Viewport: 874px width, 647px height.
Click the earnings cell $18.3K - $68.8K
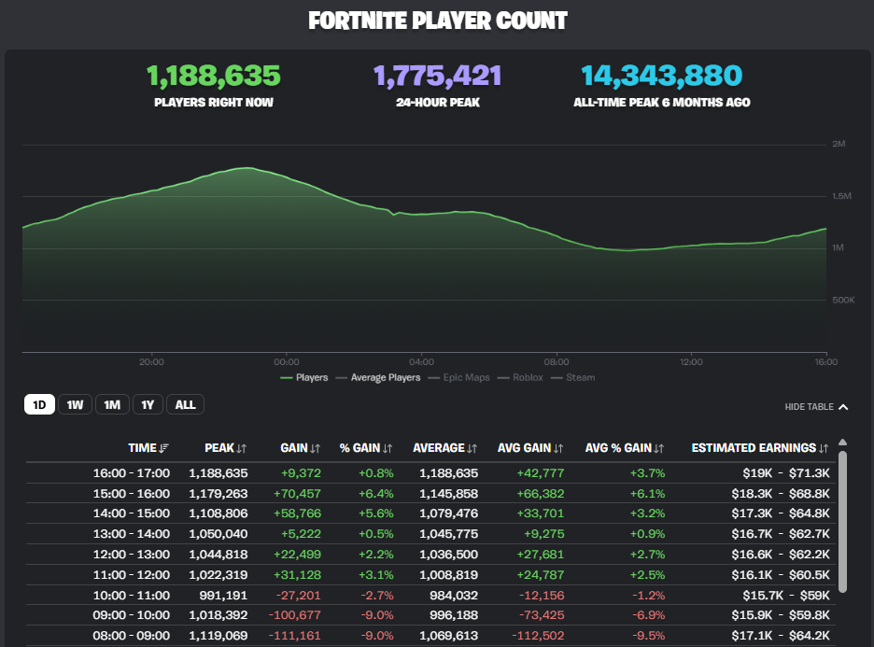(x=781, y=494)
